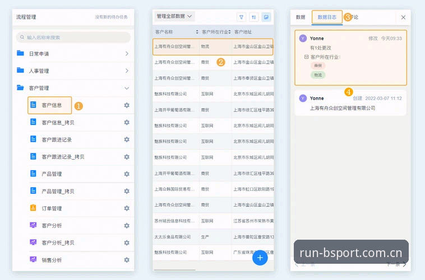Click the 今天09:33 timestamp
This screenshot has width=425, height=280.
[391, 39]
